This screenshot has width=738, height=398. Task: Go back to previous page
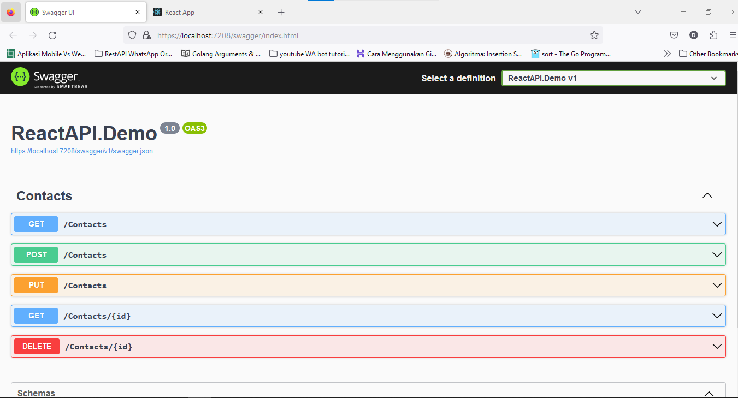click(x=13, y=35)
